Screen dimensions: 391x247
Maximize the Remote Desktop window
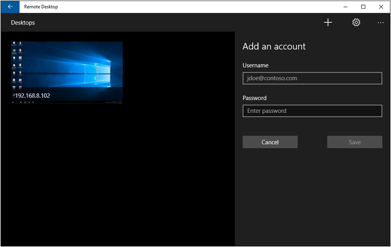point(363,7)
